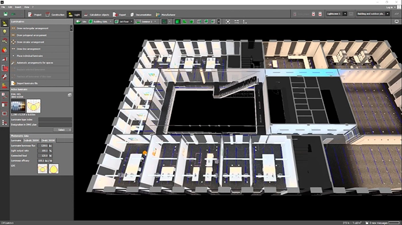Viewport: 402px width, 225px height.
Task: Open the question mark help menu
Action: coord(33,7)
